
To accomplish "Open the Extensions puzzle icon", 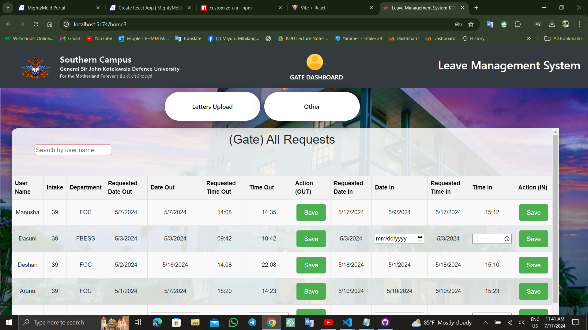I will [518, 24].
